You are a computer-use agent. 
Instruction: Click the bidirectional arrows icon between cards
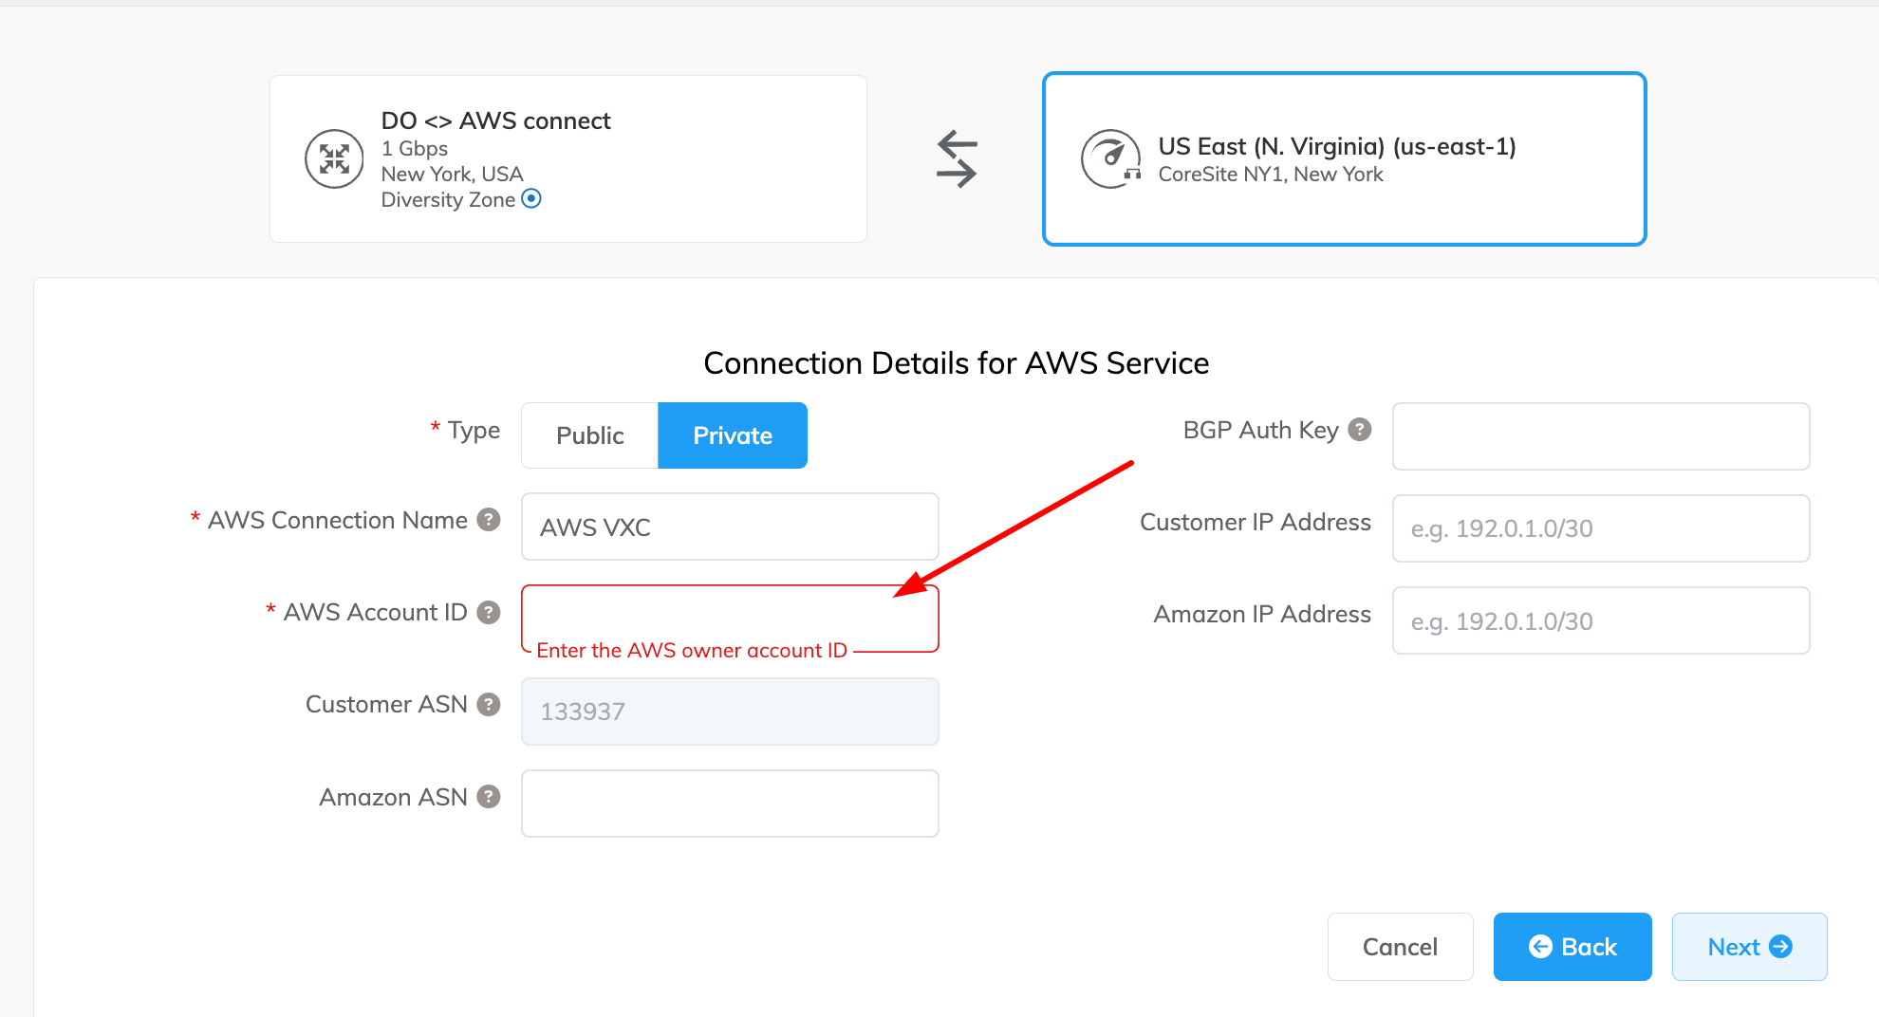tap(956, 158)
